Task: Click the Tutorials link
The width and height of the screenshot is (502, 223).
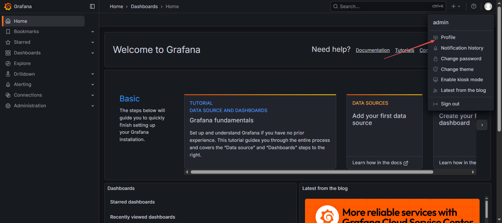Action: point(404,50)
